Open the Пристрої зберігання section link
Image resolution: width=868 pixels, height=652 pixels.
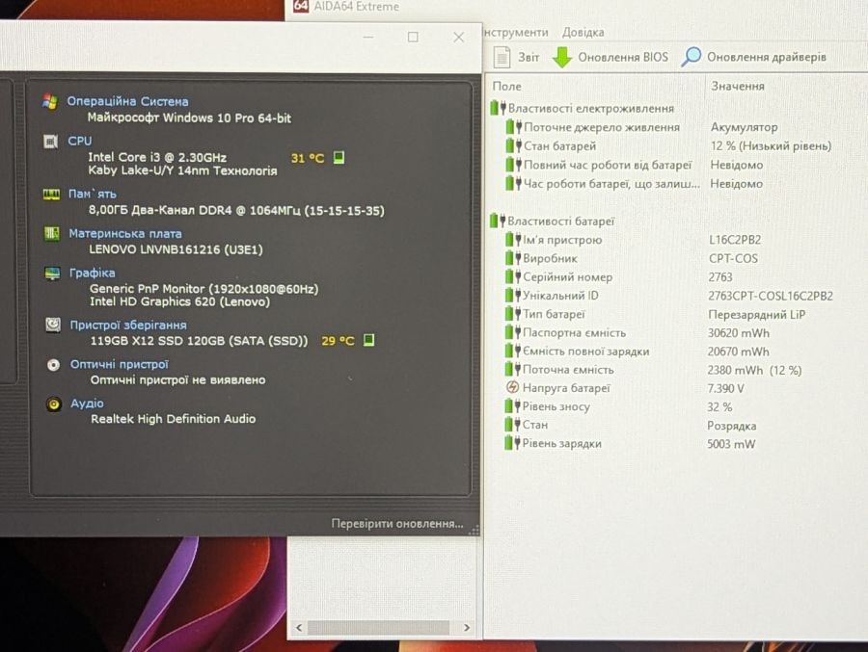(x=128, y=326)
